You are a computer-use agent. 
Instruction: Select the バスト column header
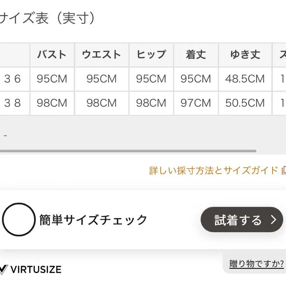(52, 55)
